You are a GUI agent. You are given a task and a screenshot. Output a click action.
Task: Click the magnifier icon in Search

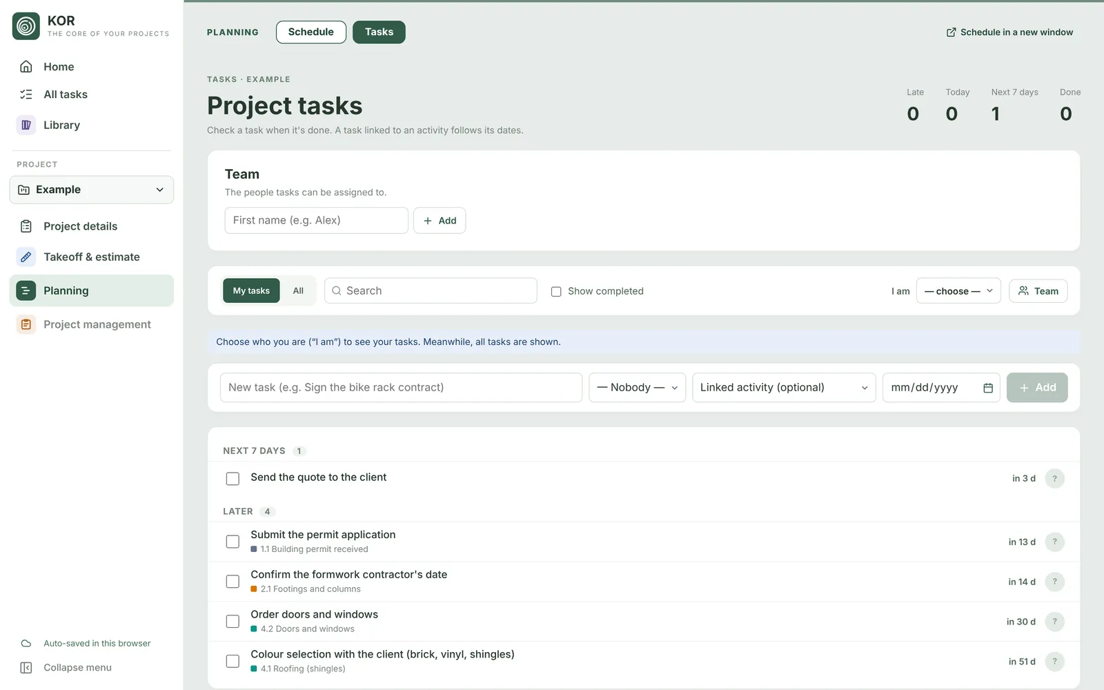point(337,290)
